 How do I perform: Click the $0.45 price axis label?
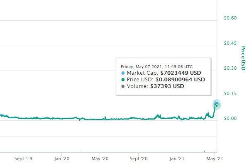point(230,43)
